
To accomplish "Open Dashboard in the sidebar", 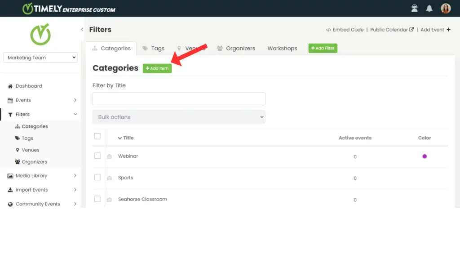I will pyautogui.click(x=29, y=86).
